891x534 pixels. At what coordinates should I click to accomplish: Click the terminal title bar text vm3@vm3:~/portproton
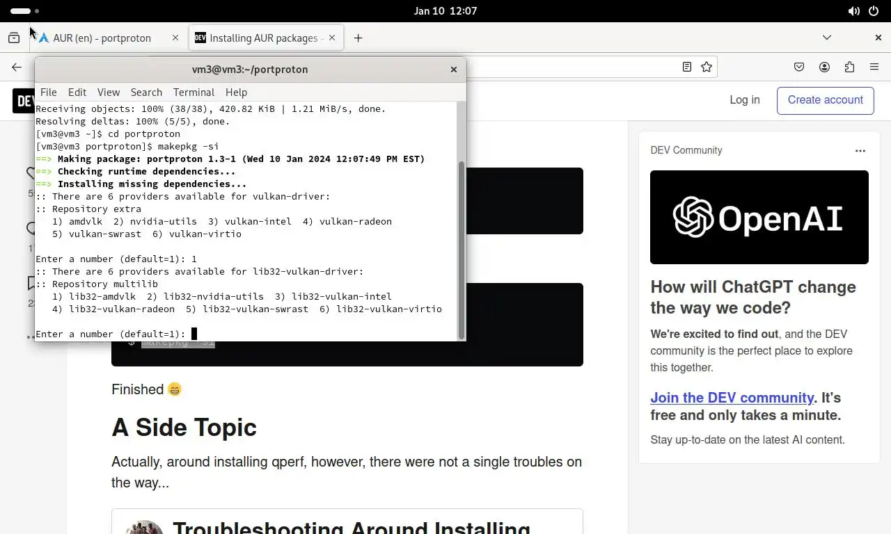pyautogui.click(x=250, y=70)
